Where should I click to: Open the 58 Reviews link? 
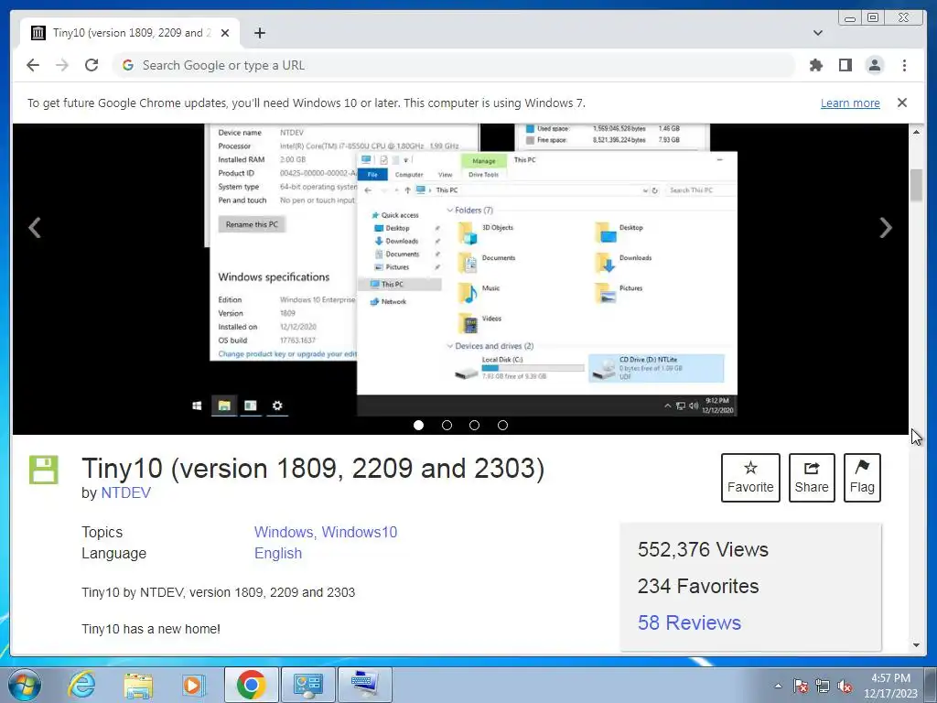689,622
